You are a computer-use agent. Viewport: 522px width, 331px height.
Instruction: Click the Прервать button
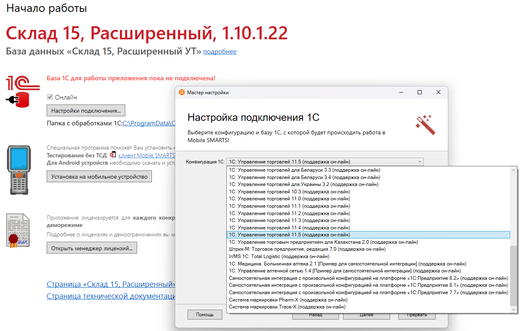tap(417, 314)
